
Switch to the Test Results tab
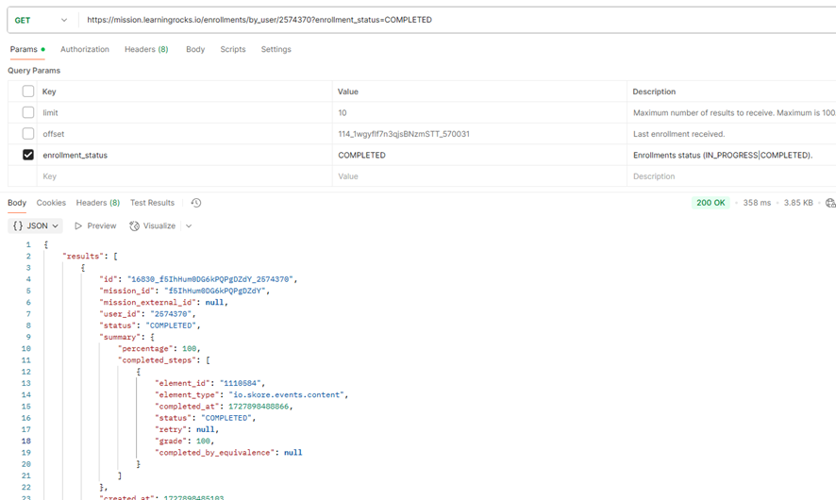152,203
